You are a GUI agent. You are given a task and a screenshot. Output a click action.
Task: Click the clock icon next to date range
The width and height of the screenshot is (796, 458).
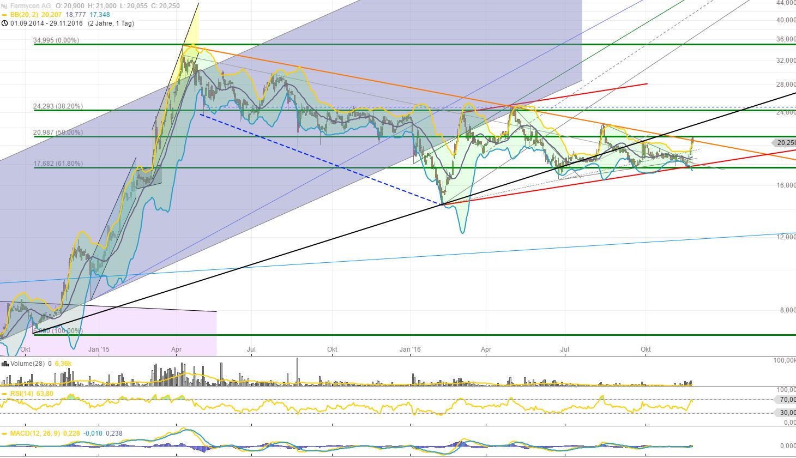[4, 23]
